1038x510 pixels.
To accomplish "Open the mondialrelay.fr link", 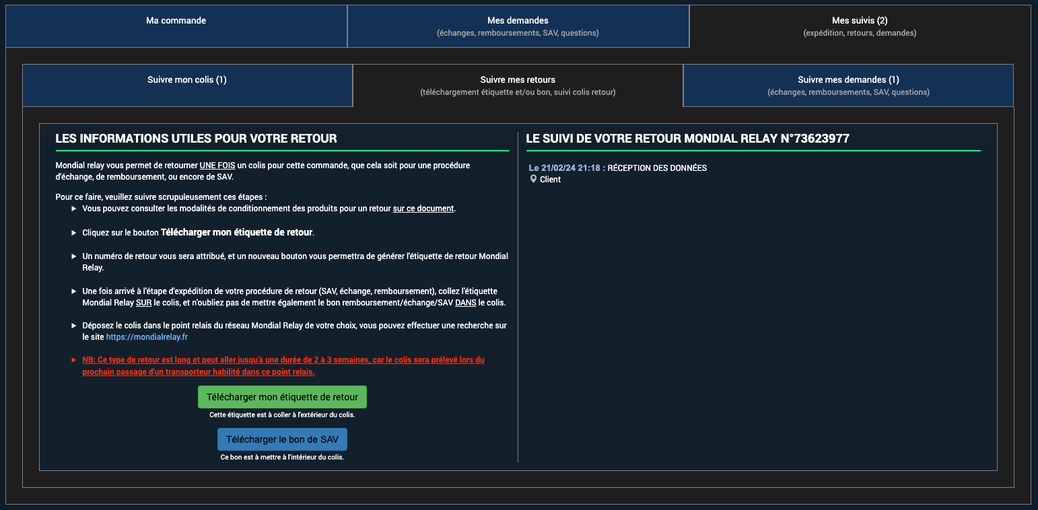I will coord(147,336).
